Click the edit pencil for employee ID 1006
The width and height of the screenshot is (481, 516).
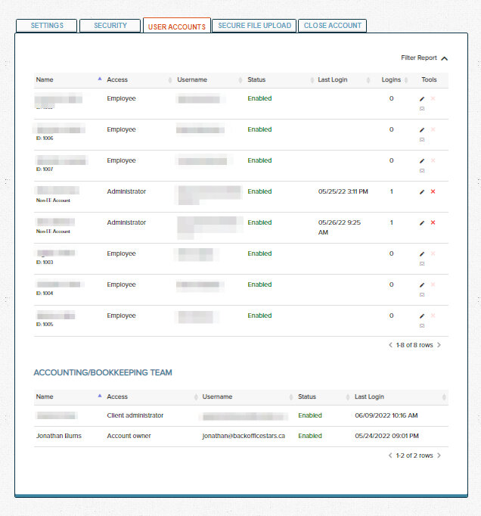[x=422, y=130]
